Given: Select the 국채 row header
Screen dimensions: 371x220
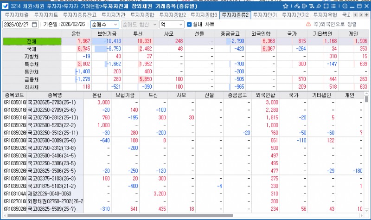Looking at the screenshot, I should 32,49.
